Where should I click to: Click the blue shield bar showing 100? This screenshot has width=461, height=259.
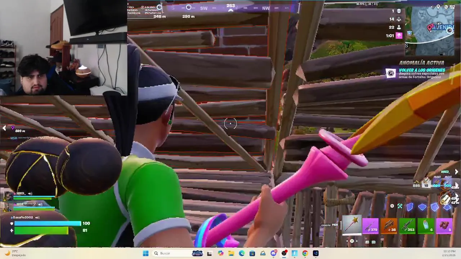point(48,223)
